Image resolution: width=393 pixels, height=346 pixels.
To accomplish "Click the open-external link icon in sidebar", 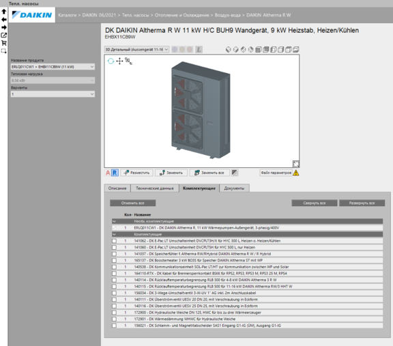I will click(x=4, y=35).
